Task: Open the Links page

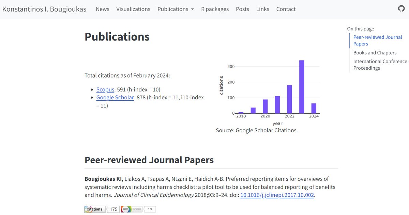Action: [262, 9]
